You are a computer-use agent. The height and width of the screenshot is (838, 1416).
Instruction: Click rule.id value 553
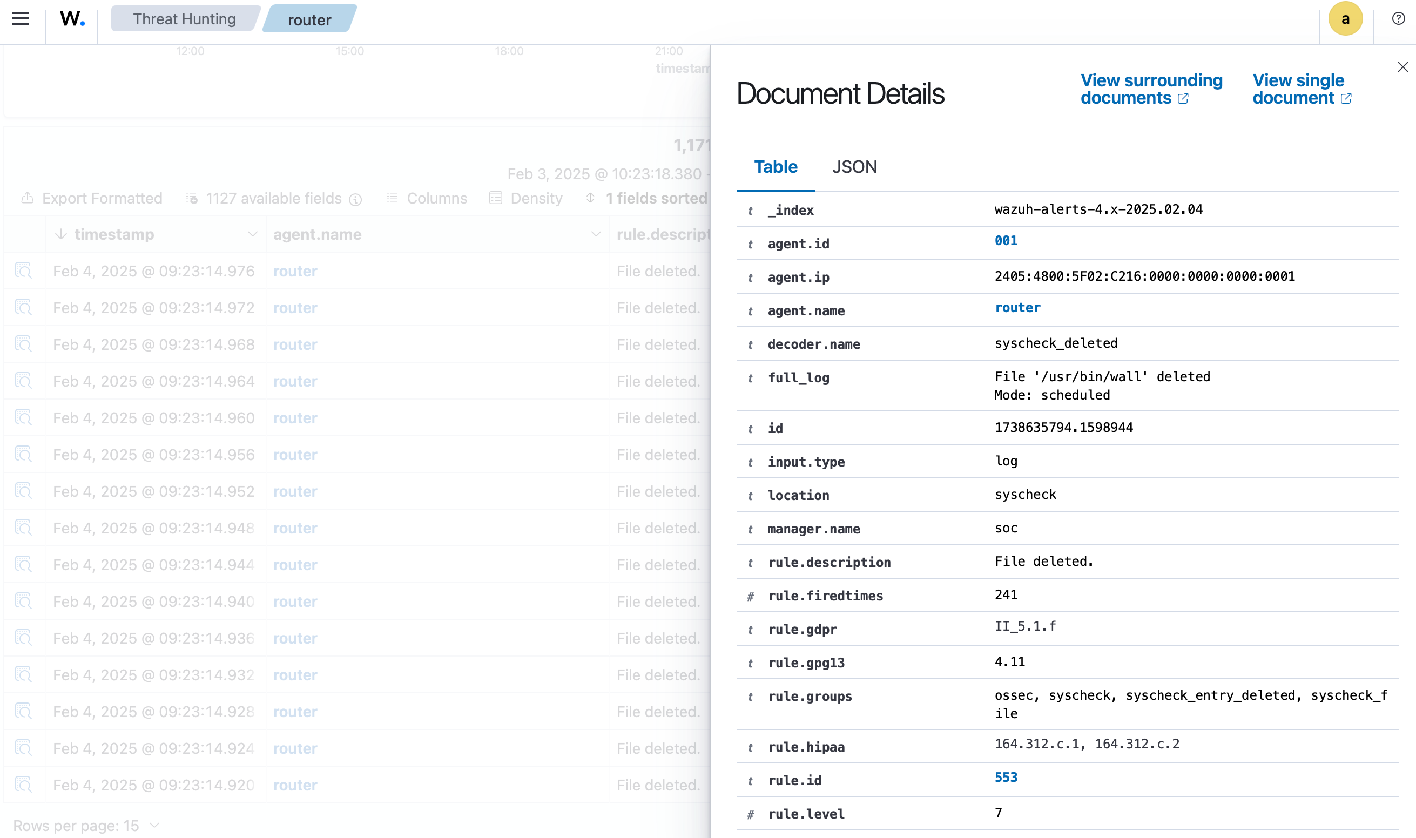[x=1006, y=777]
